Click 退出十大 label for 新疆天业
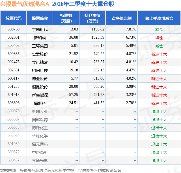Viewport: 181px width, 173px height. pos(159,111)
